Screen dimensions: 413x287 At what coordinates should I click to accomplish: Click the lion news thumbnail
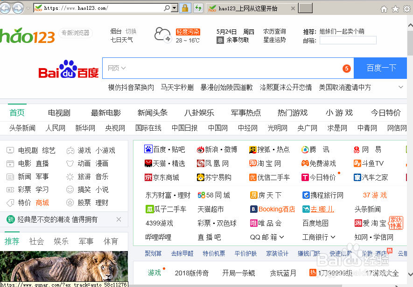(64, 266)
